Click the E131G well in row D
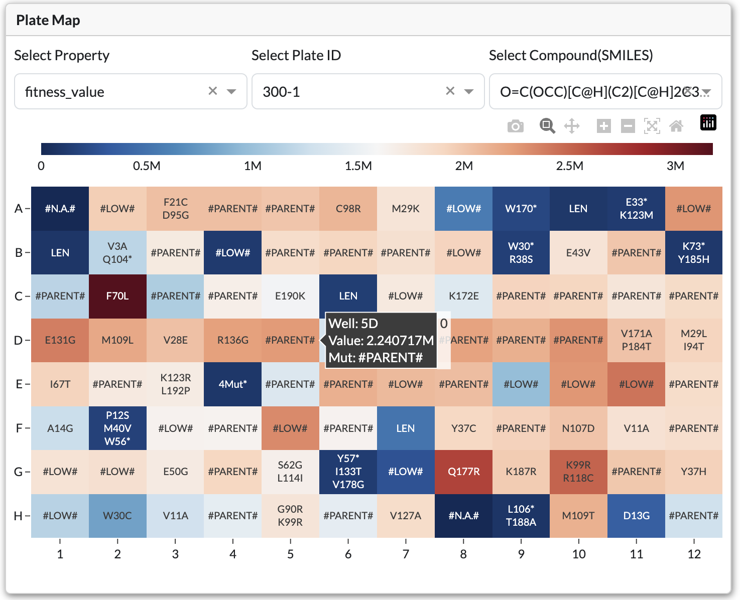Screen dimensions: 740x600 [60, 340]
